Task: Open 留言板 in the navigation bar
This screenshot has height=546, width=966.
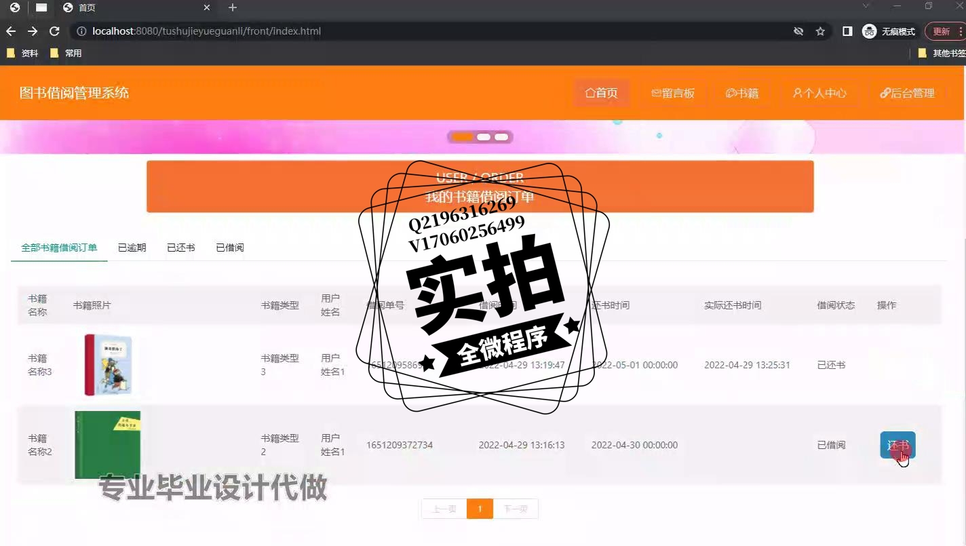Action: point(673,93)
